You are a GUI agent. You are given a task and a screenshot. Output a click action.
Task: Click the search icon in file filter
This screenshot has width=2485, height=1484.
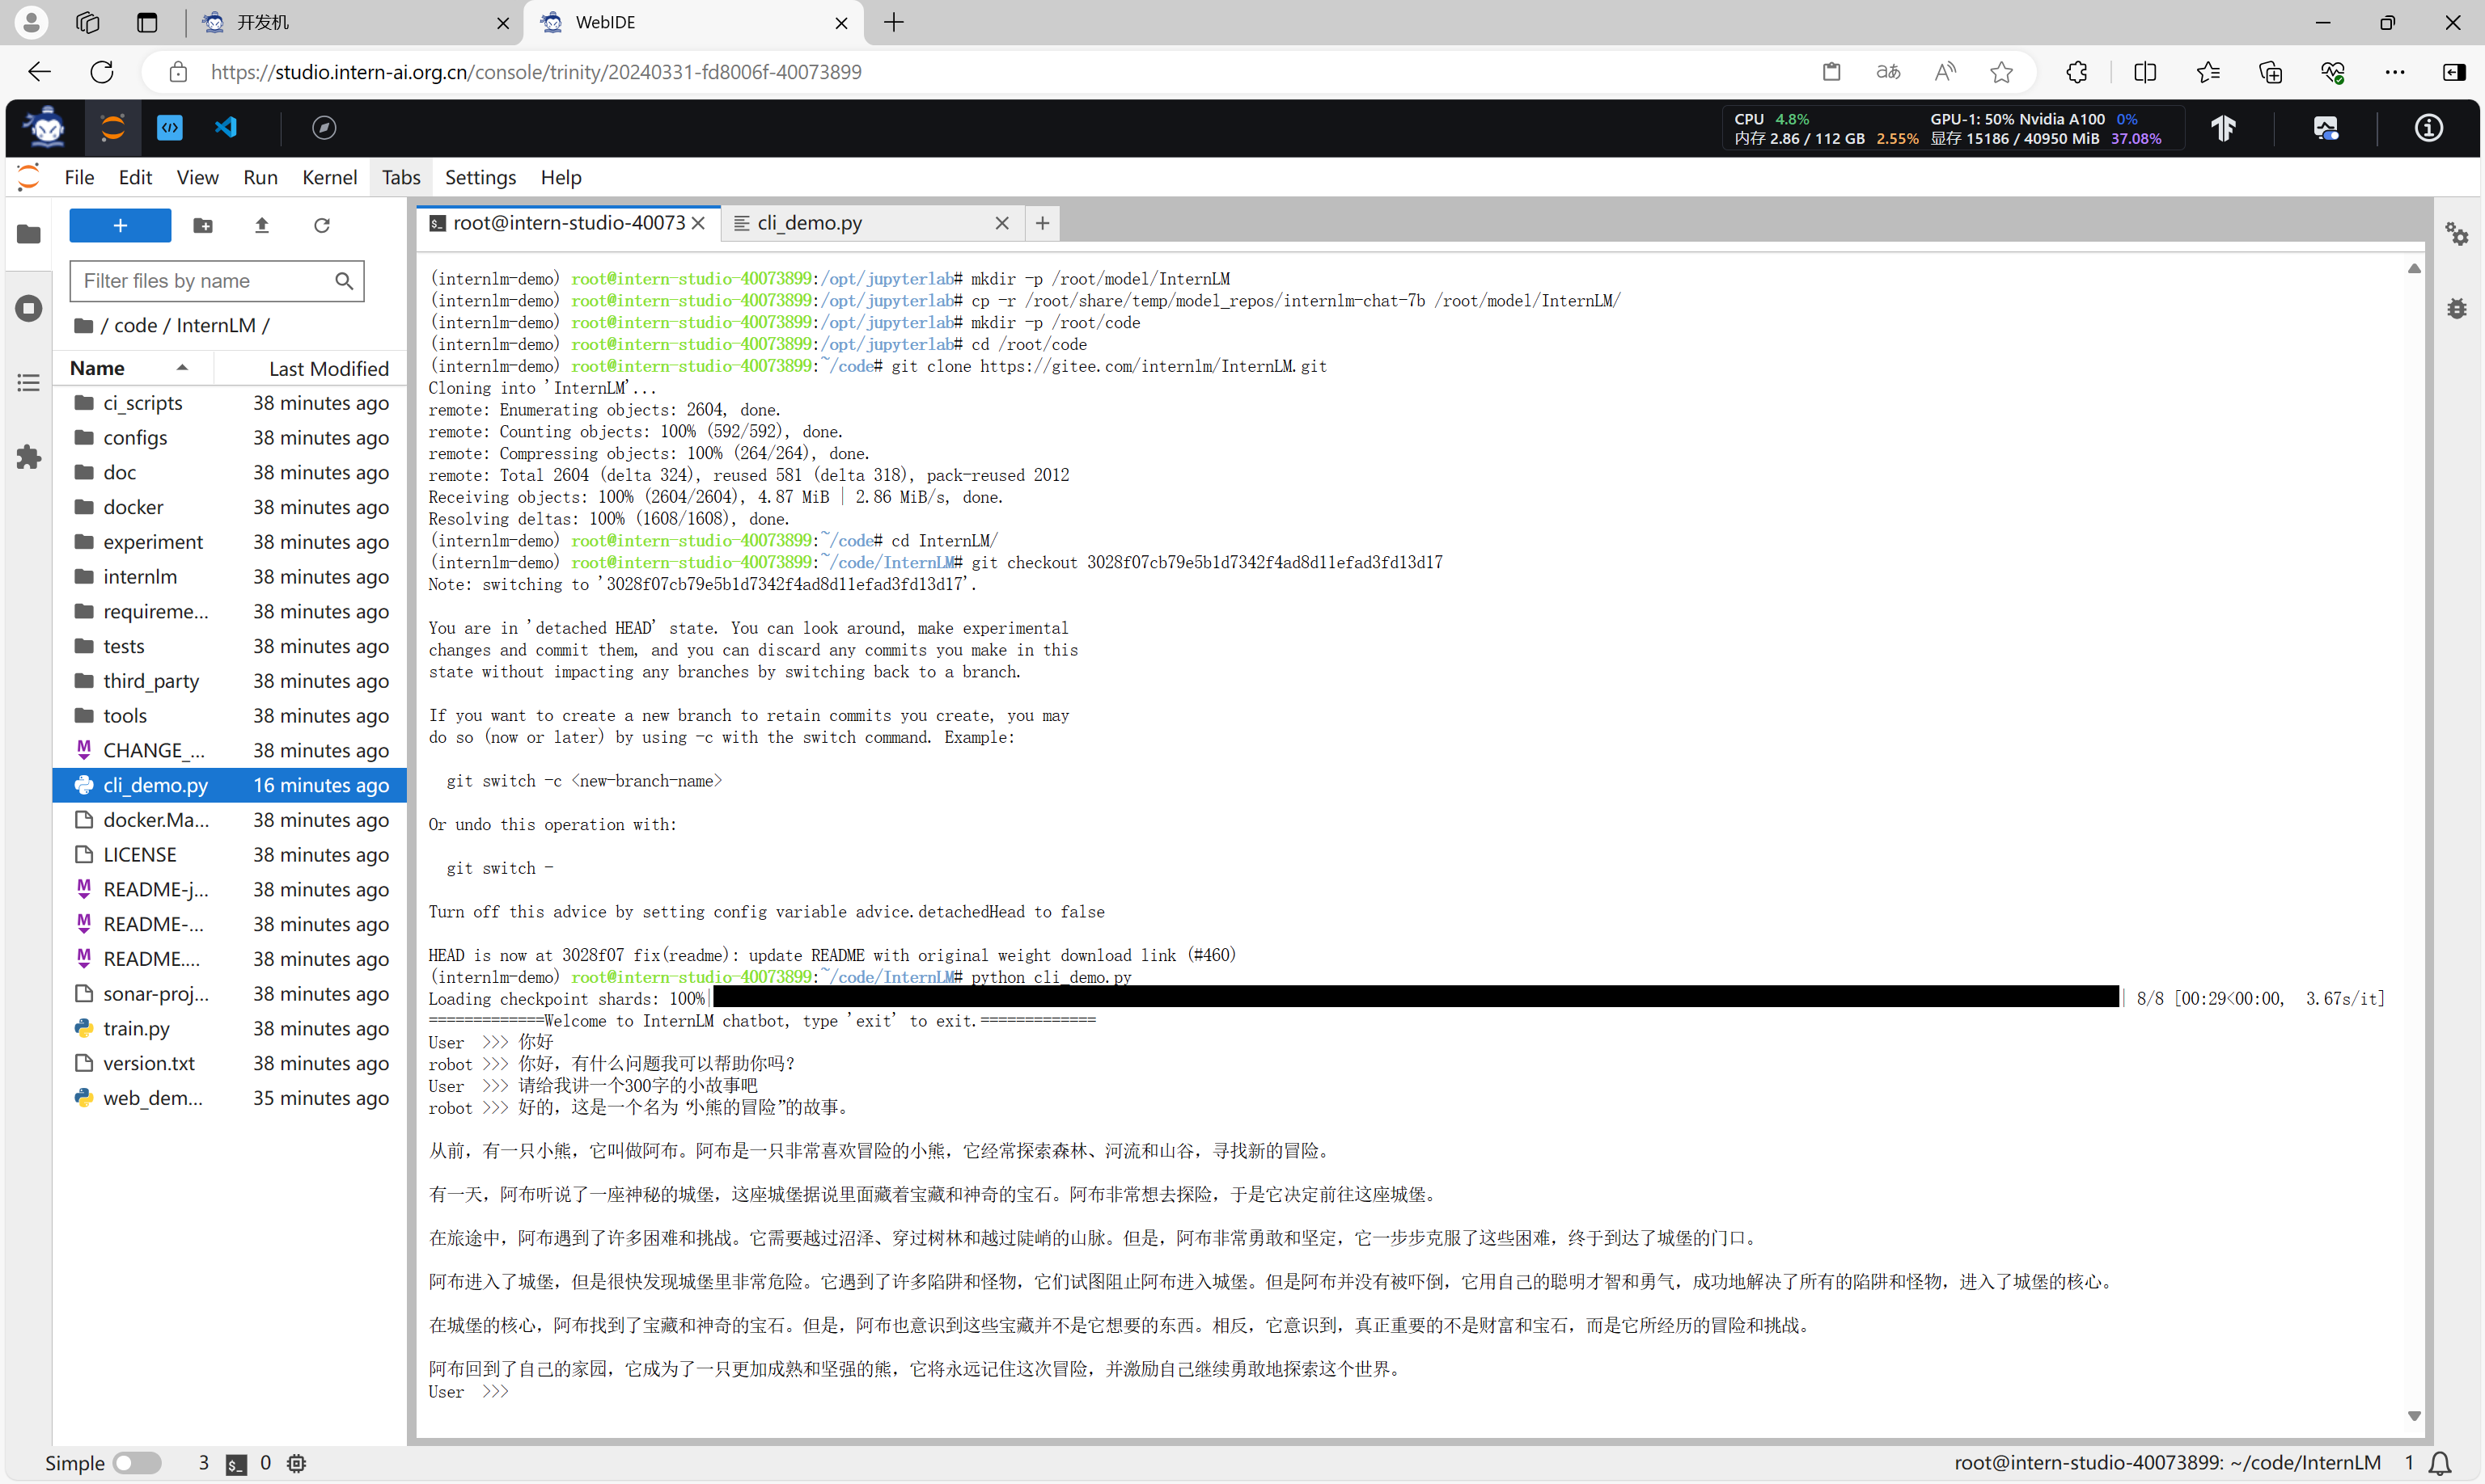pyautogui.click(x=343, y=281)
